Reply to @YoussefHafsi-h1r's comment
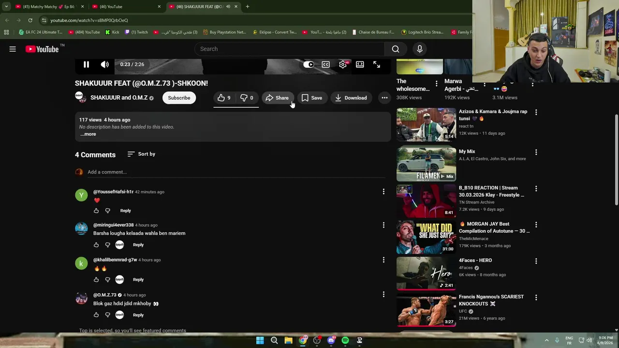This screenshot has width=619, height=348. click(x=125, y=210)
